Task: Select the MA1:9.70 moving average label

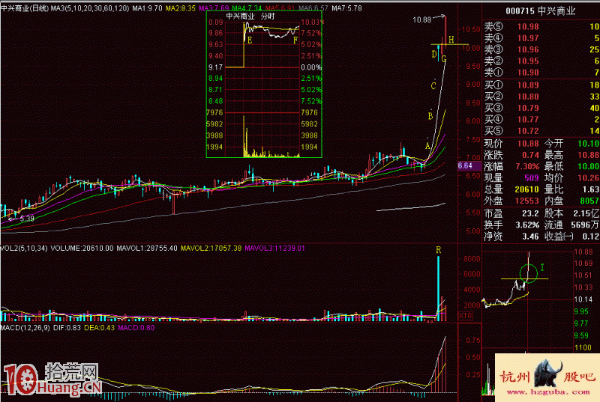Action: point(147,8)
